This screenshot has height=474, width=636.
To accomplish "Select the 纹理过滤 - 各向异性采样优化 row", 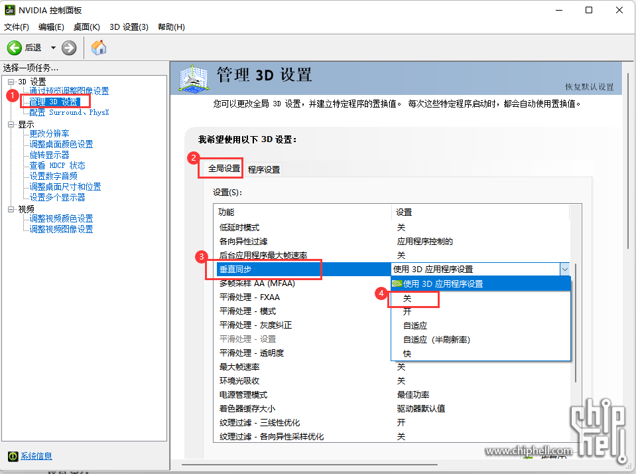I will tap(391, 437).
